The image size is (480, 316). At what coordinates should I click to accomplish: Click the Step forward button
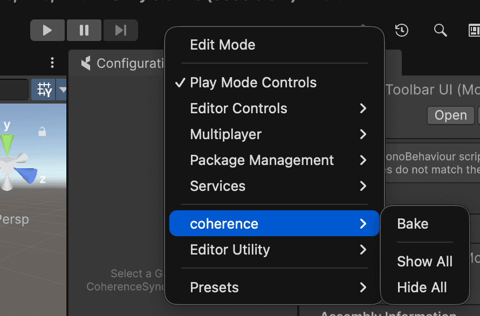[120, 30]
